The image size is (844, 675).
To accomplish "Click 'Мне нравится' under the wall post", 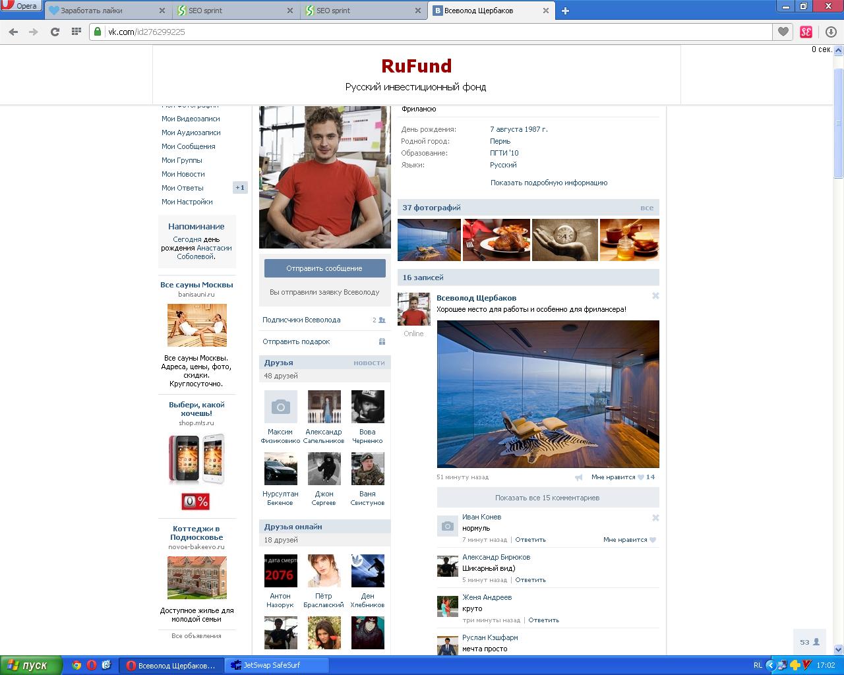I will pos(613,477).
